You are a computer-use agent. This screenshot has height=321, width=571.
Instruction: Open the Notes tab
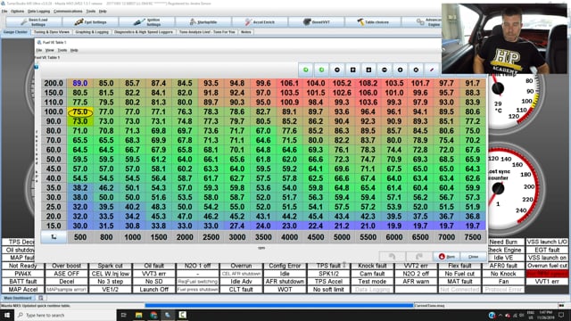[x=246, y=32]
